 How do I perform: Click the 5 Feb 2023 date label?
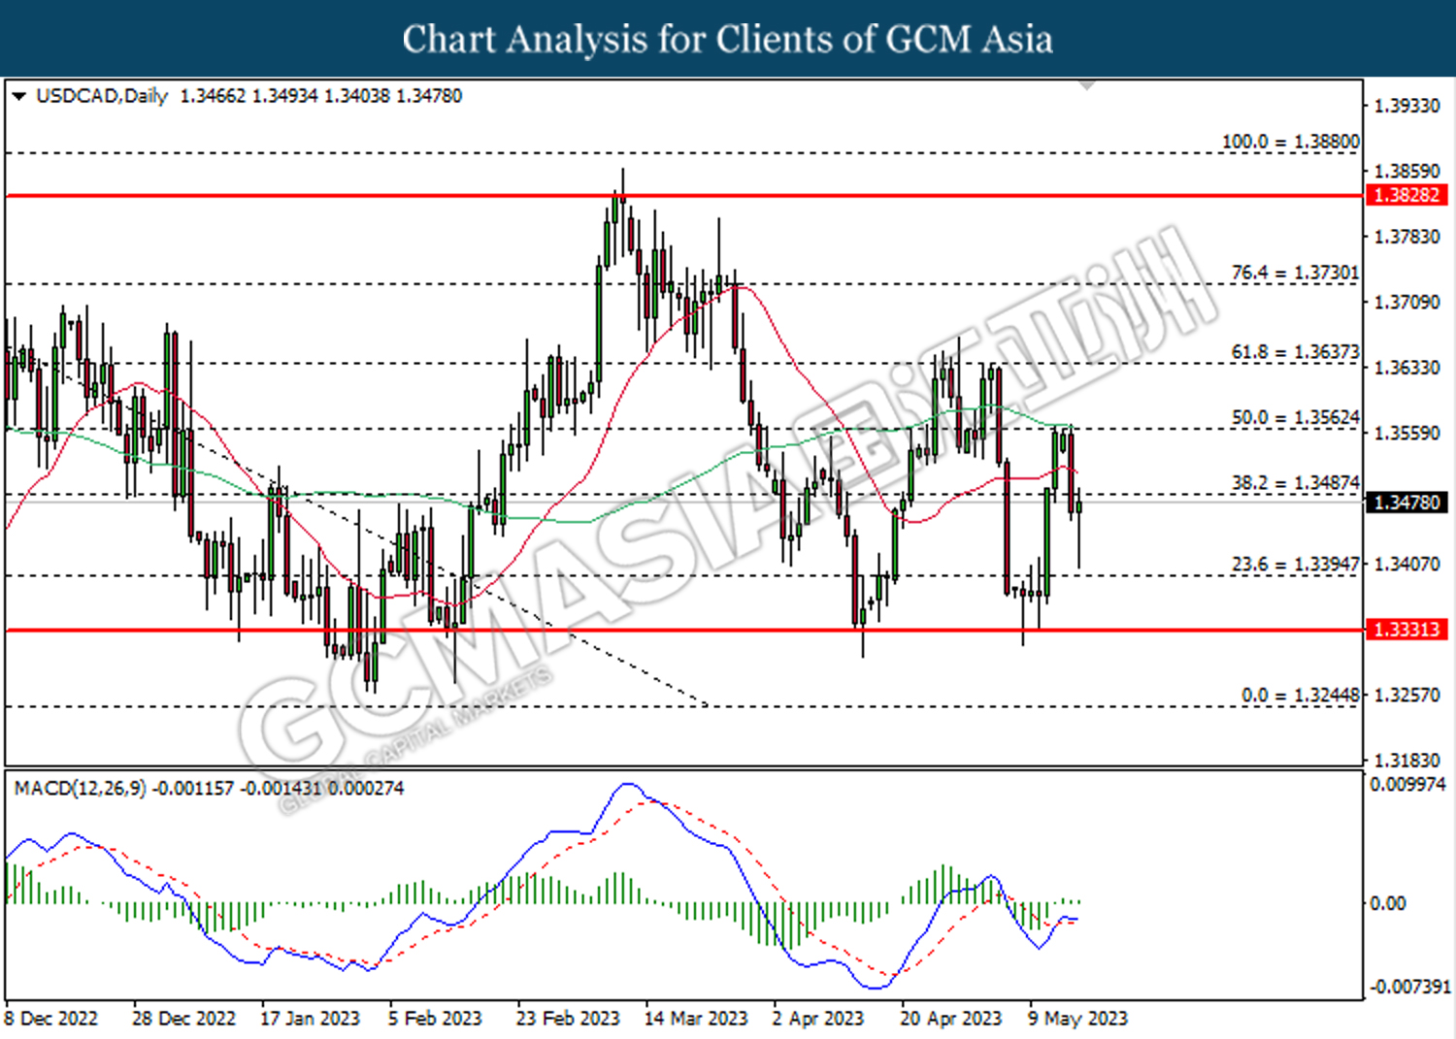coord(435,1019)
